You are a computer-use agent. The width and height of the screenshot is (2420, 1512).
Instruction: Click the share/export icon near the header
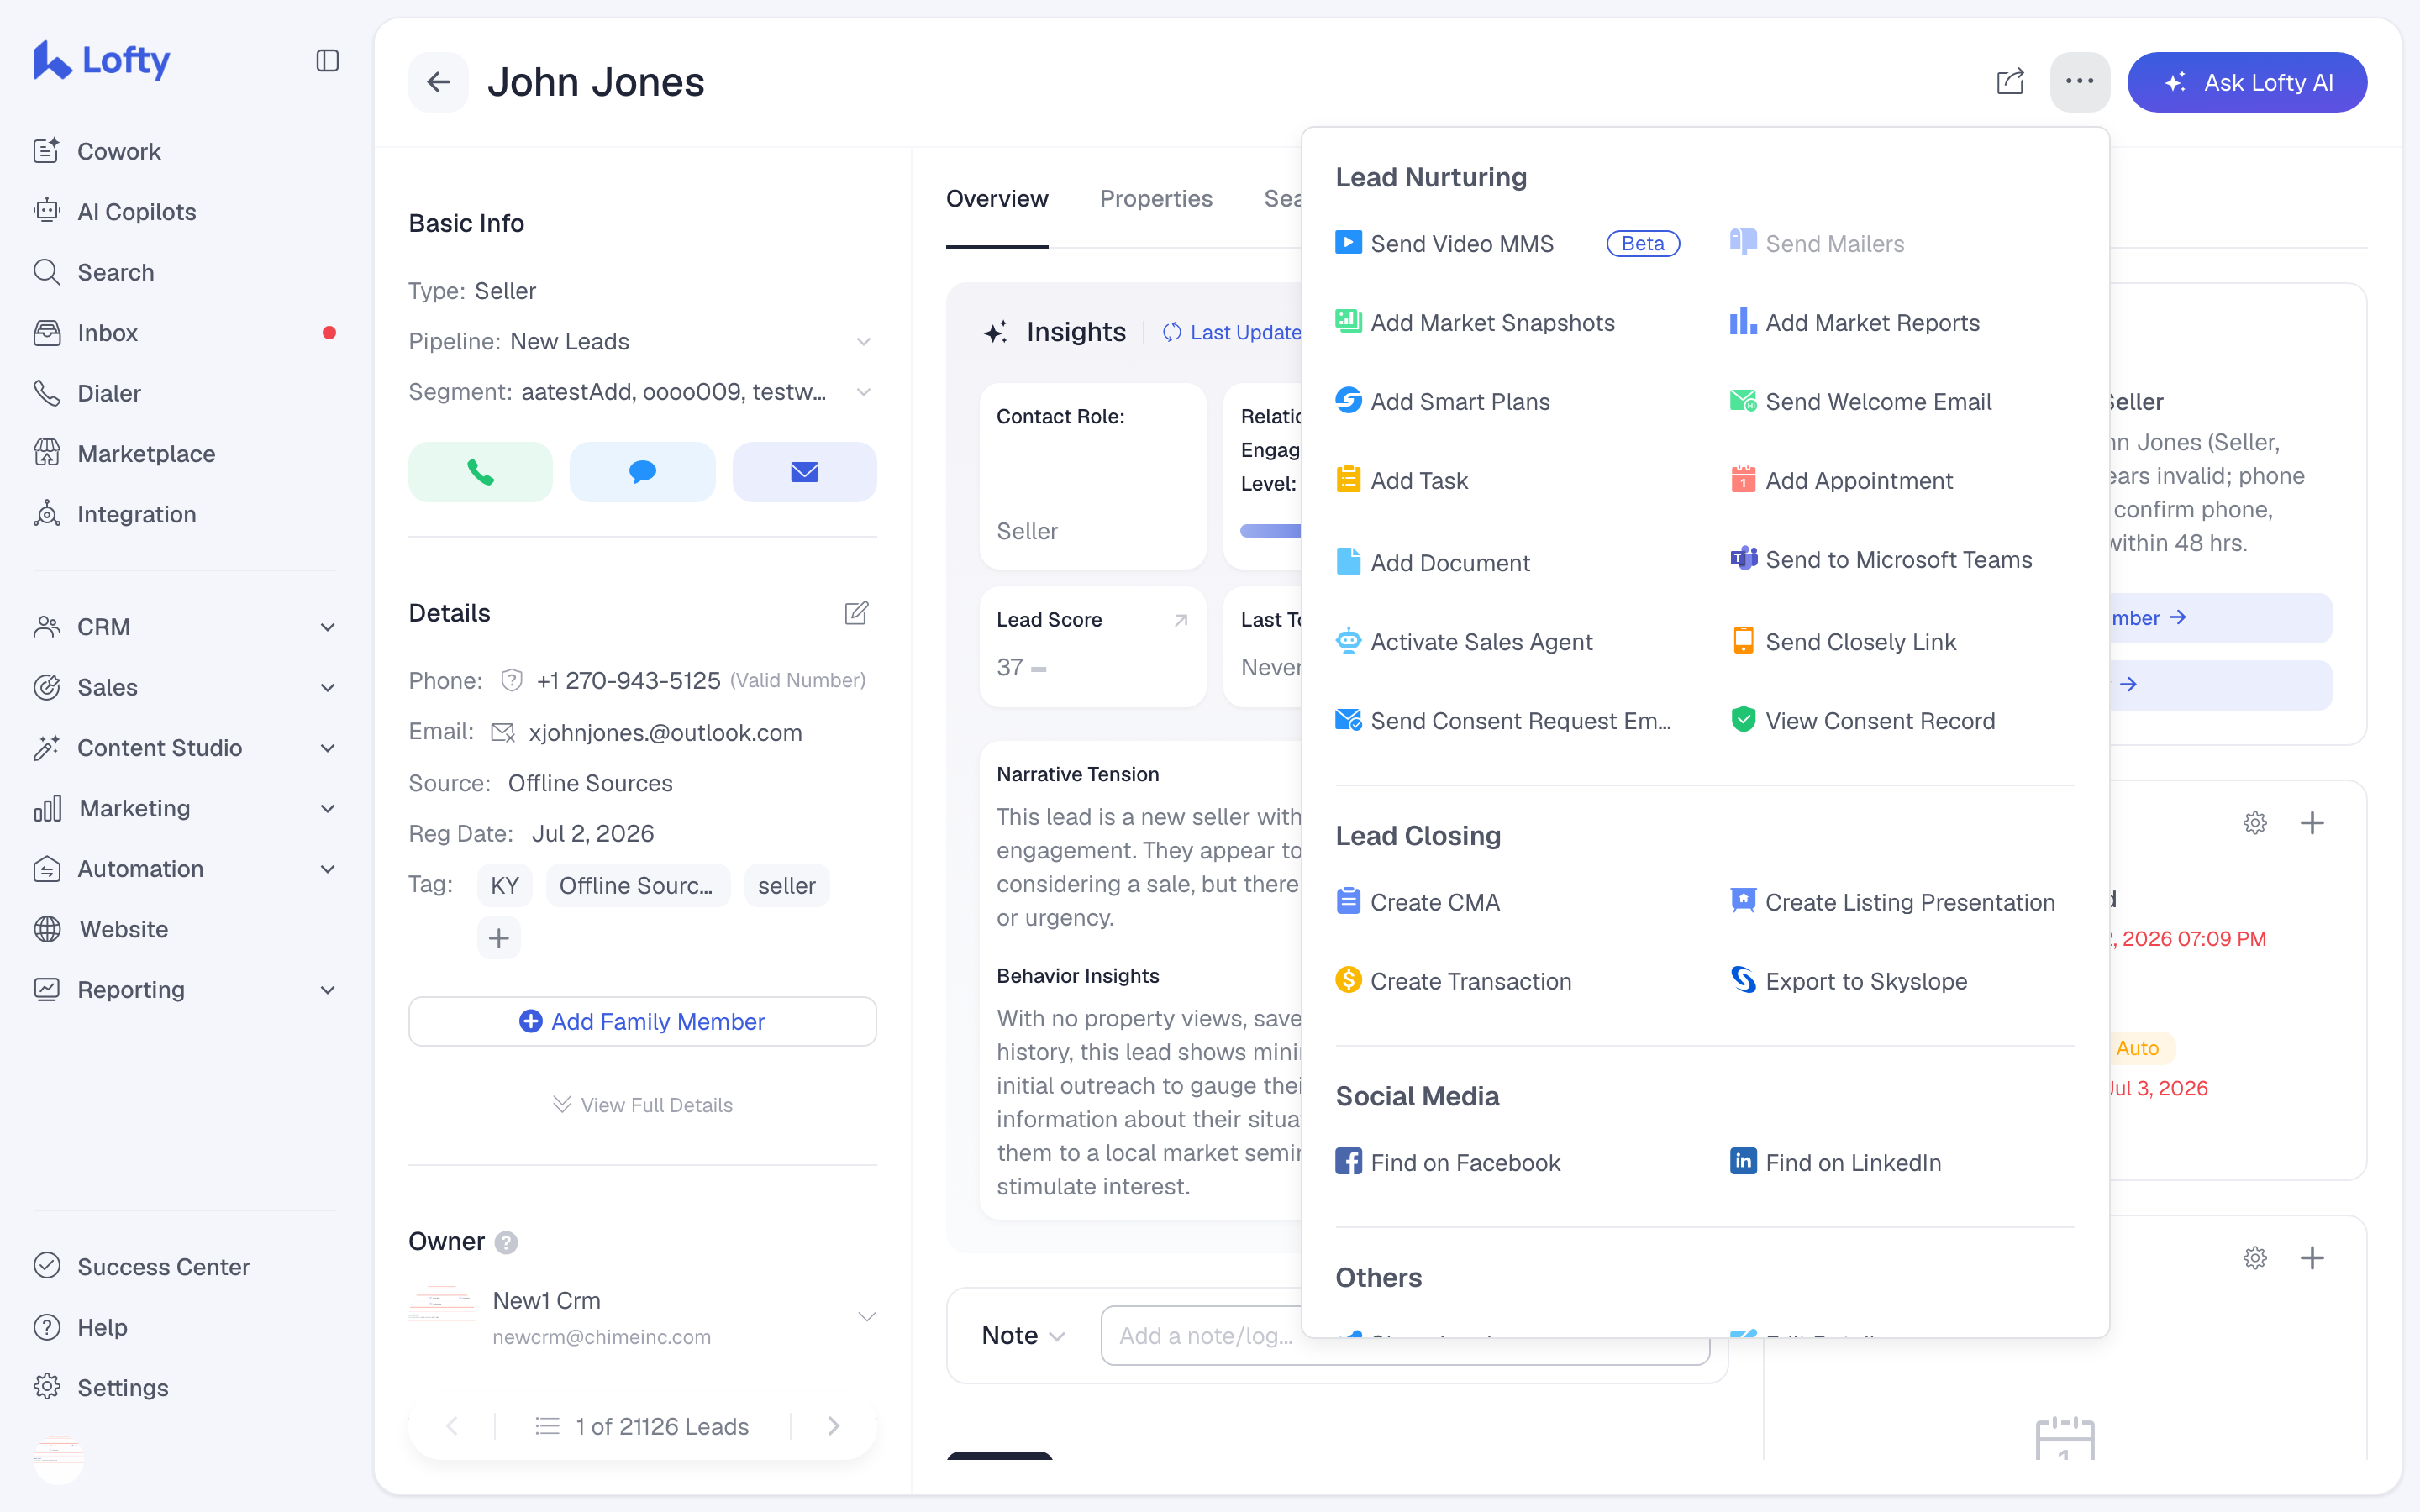coord(2009,82)
